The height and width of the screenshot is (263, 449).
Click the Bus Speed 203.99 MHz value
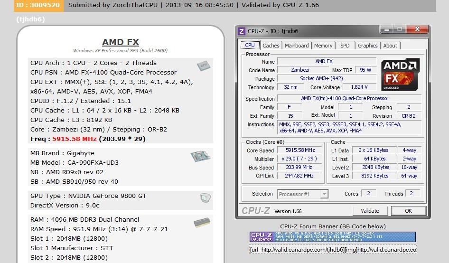(x=300, y=167)
